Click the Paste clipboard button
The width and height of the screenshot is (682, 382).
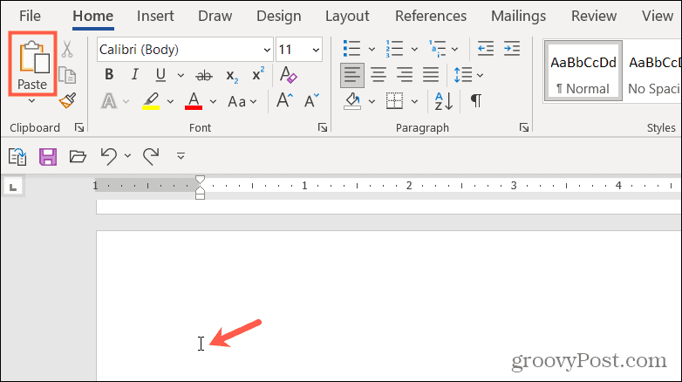[32, 64]
